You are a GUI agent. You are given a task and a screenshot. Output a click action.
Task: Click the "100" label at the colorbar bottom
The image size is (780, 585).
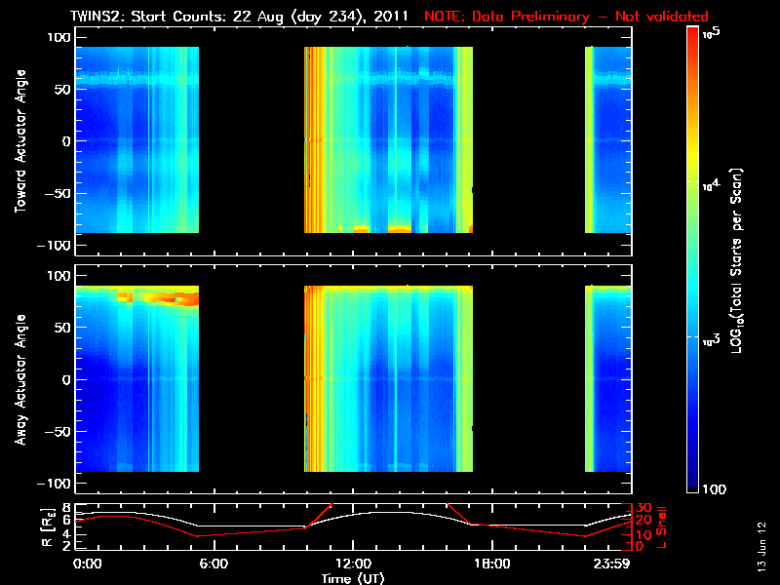pyautogui.click(x=714, y=490)
